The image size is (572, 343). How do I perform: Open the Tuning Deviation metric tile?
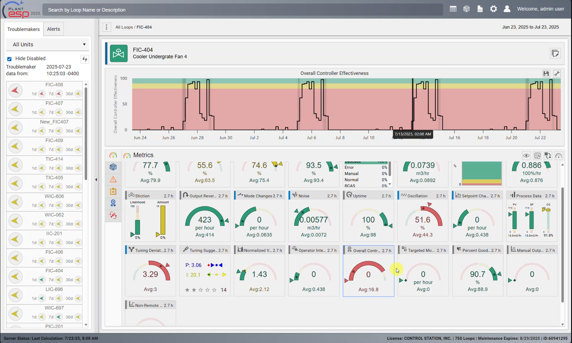[150, 271]
